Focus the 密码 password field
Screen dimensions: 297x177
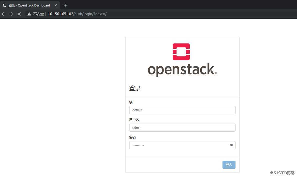pos(182,145)
